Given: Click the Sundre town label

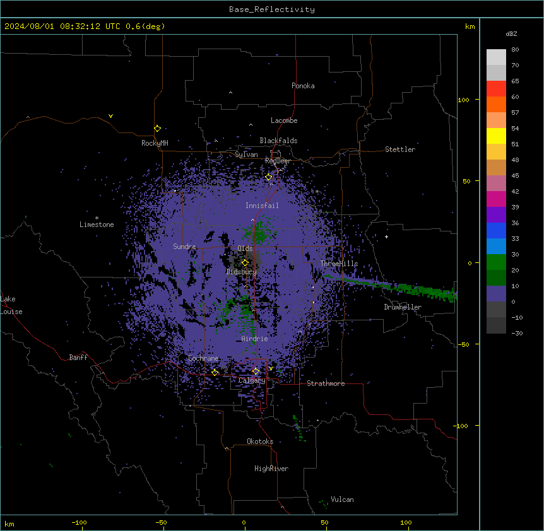Looking at the screenshot, I should coord(184,247).
